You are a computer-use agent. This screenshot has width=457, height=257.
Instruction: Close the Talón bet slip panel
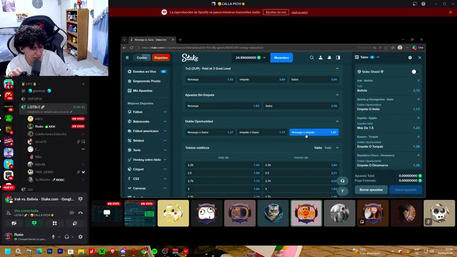tap(420, 57)
